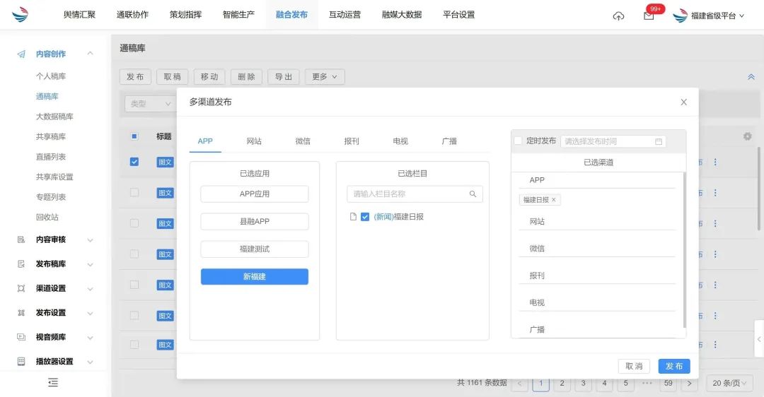Switch to the 微信 channel tab
The width and height of the screenshot is (764, 397).
coord(303,141)
